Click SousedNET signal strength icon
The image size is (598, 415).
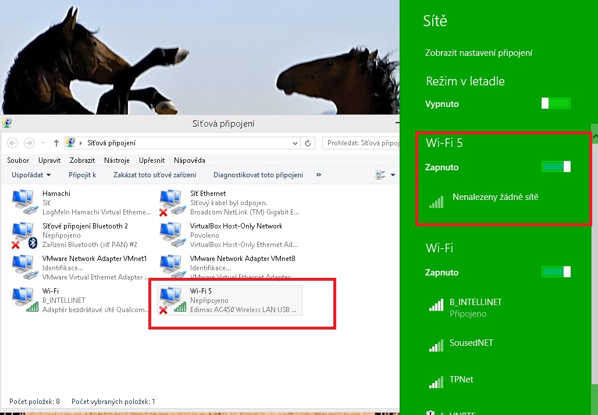[x=436, y=346]
